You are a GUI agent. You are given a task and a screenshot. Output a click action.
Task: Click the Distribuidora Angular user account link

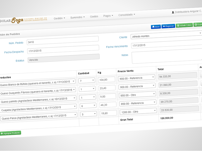[x=187, y=12]
